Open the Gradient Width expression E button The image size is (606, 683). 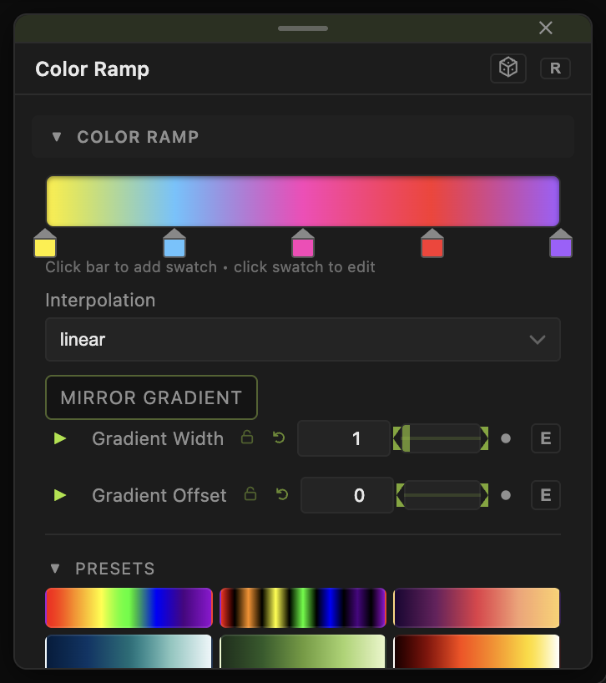pyautogui.click(x=546, y=438)
